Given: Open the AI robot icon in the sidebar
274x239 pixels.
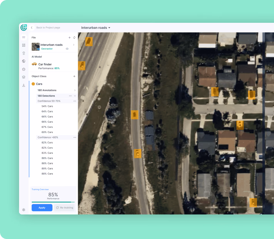Looking at the screenshot, I should tap(24, 69).
